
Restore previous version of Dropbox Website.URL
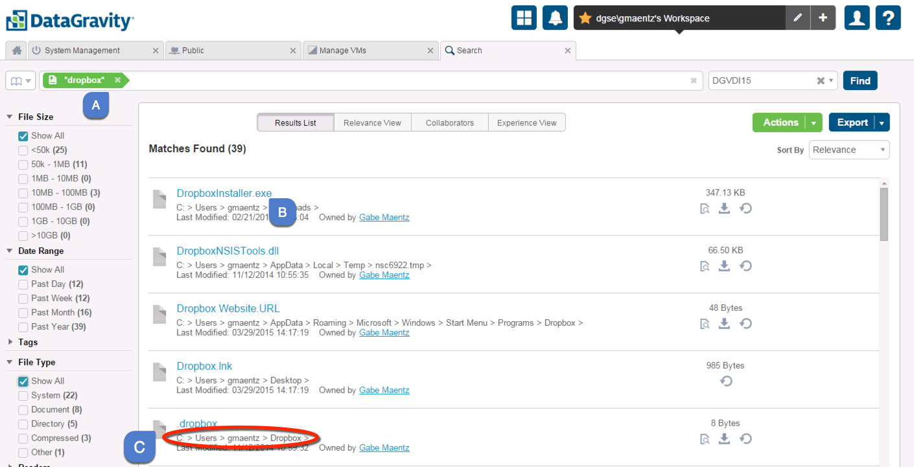pos(746,323)
